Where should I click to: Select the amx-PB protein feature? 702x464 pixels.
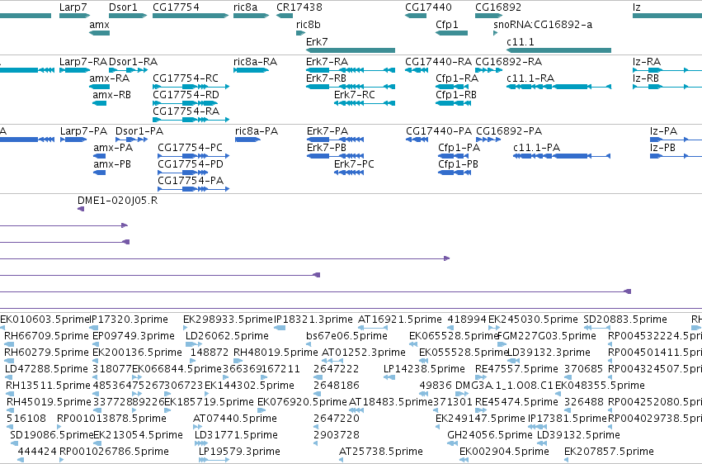pyautogui.click(x=99, y=173)
